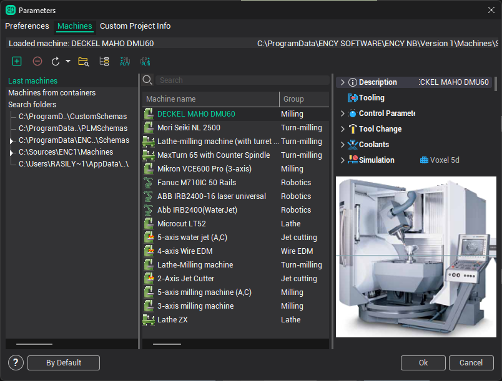Screen dimensions: 502x381
Task: Switch to the Preferences tab
Action: (27, 26)
